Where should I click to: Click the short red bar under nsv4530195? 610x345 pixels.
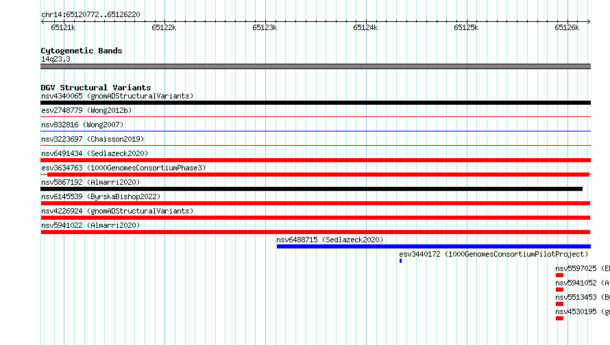click(559, 318)
